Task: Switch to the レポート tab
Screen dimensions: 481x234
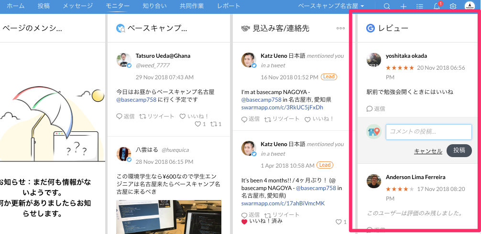Action: click(x=229, y=6)
